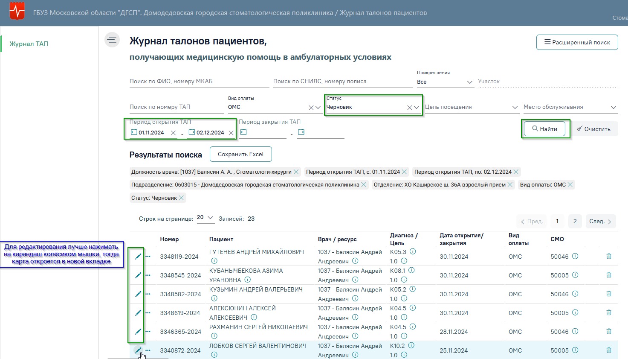This screenshot has width=628, height=359.
Task: Open Расширенный поиск
Action: click(x=577, y=42)
